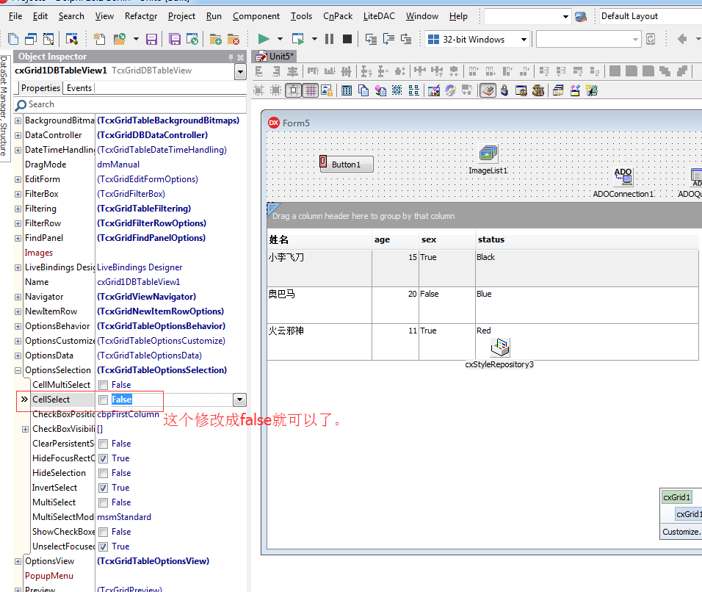Toggle the UnselectFocusedRecordOnExit checkbox
Image resolution: width=702 pixels, height=592 pixels.
pyautogui.click(x=104, y=546)
